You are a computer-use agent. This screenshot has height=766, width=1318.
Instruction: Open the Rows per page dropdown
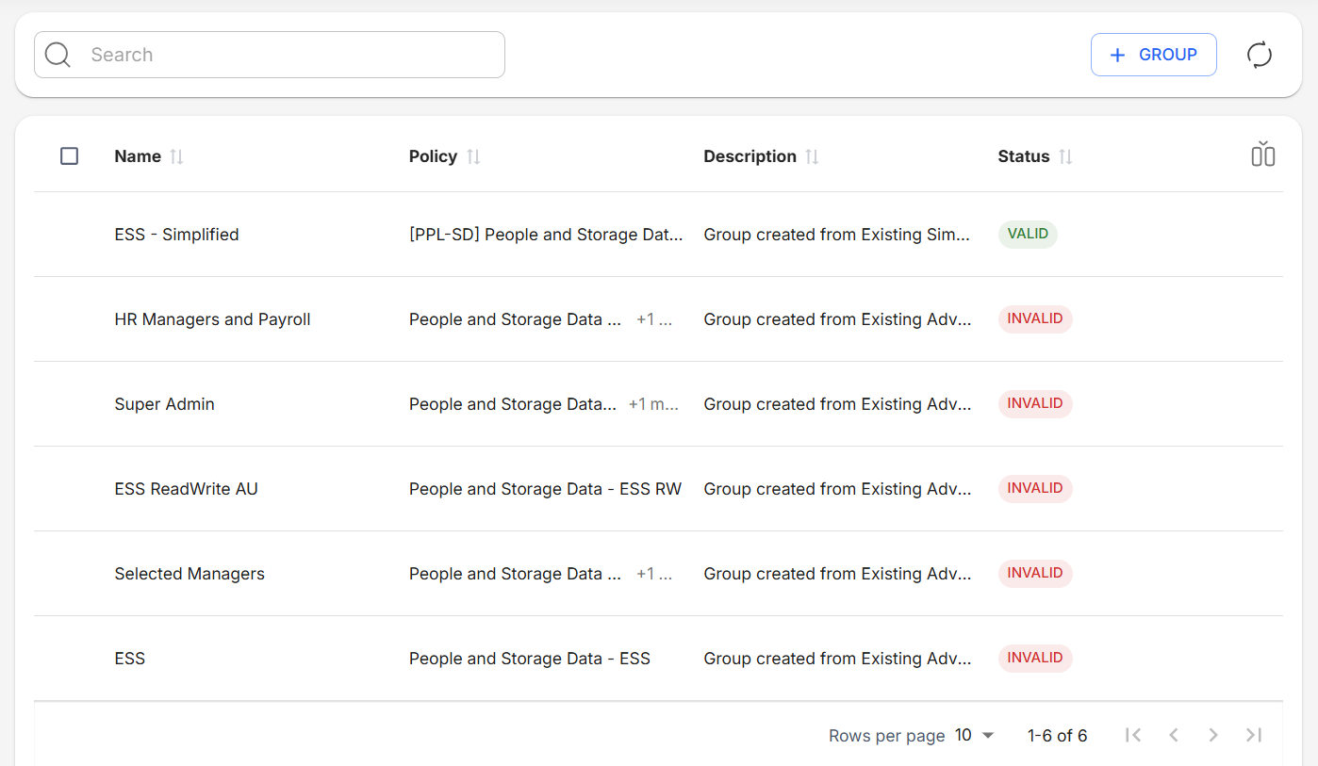pyautogui.click(x=975, y=735)
